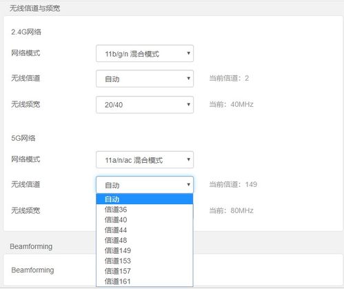Choose 信道149 from the channel list

[x=145, y=250]
